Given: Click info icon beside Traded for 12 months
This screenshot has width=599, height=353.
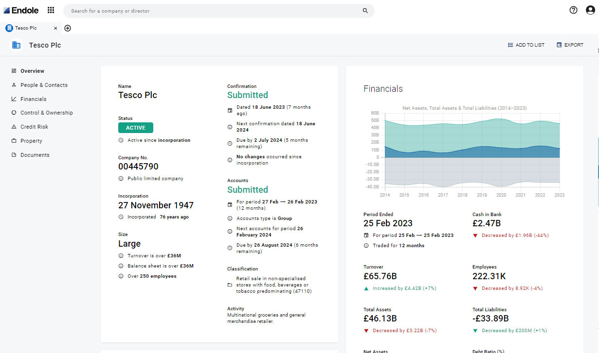Looking at the screenshot, I should click(366, 246).
